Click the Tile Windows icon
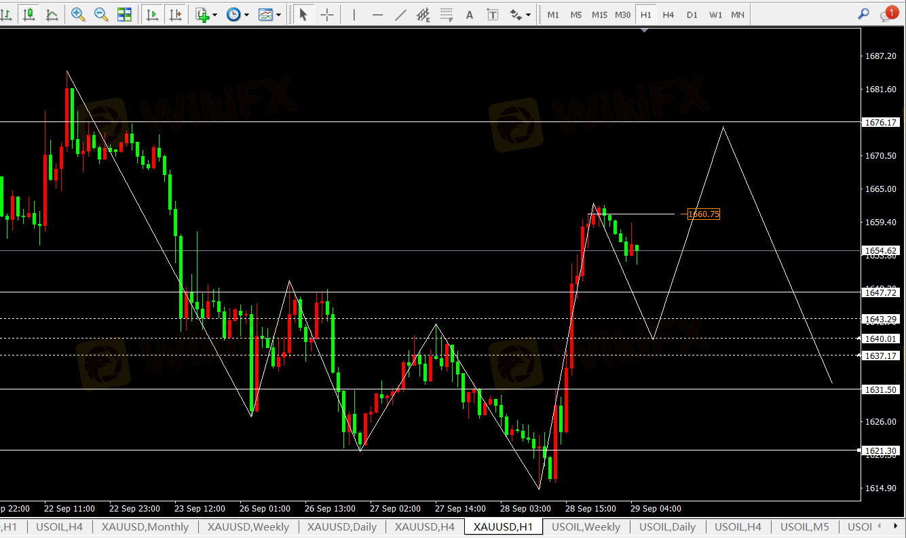Image resolution: width=906 pixels, height=538 pixels. pos(124,14)
